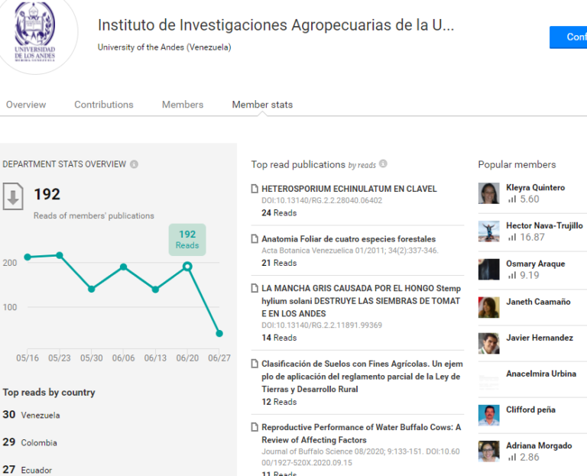Open the Overview tab
This screenshot has width=587, height=476.
pyautogui.click(x=26, y=105)
